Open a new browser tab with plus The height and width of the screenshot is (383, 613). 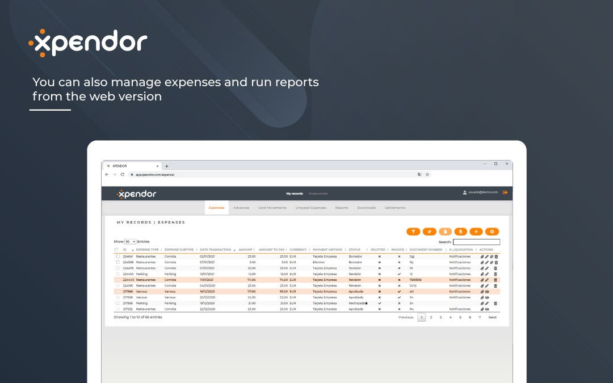point(166,166)
